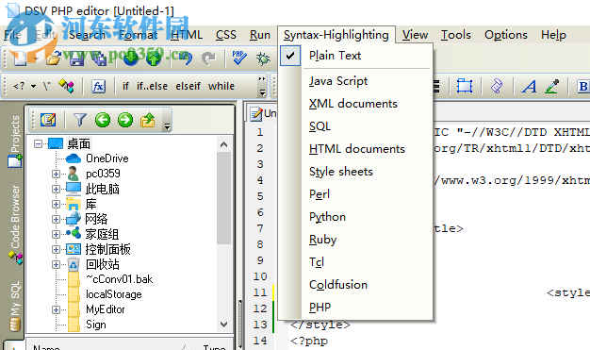This screenshot has width=590, height=350.
Task: Click file tree scroll down arrow
Action: (224, 325)
